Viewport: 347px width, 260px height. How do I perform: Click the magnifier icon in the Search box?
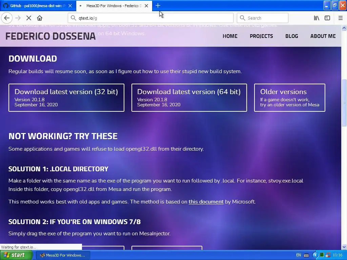(243, 18)
